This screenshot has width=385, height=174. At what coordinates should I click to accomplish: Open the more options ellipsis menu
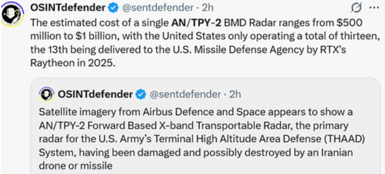click(373, 8)
